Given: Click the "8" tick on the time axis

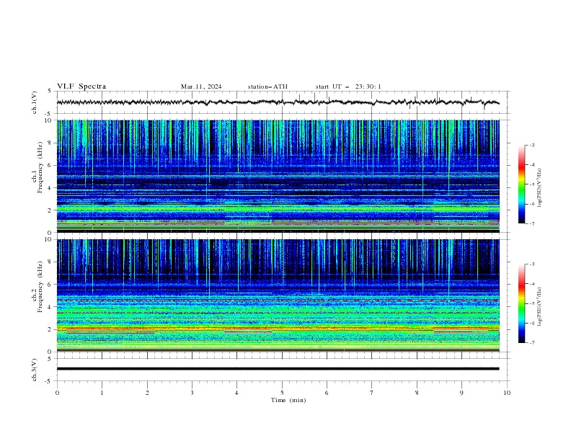Looking at the screenshot, I should [417, 393].
